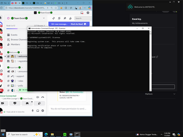Share your screen in voice panel
The height and width of the screenshot is (137, 183).
(x=15, y=103)
